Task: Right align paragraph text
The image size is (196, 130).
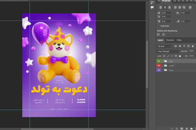Action: [169, 7]
